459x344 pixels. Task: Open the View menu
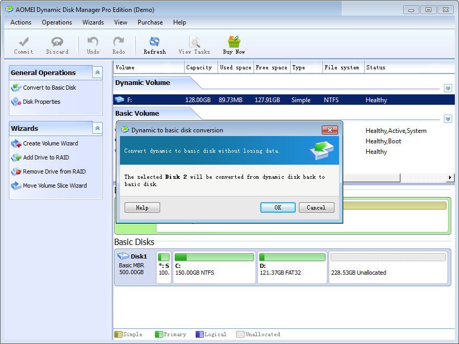click(x=120, y=22)
